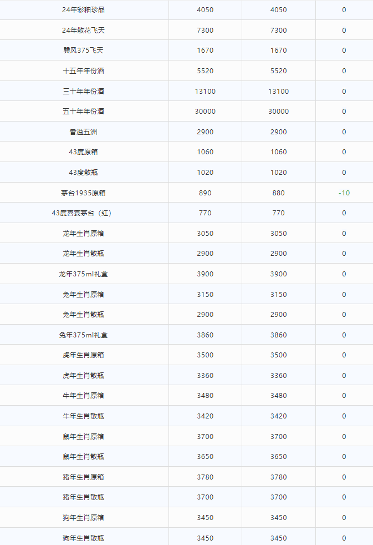373x545 pixels.
Task: Click the 龙年生肖原箱 row label
Action: tap(83, 234)
